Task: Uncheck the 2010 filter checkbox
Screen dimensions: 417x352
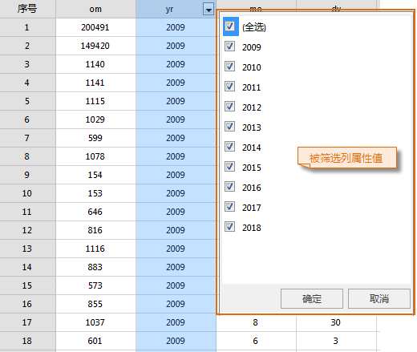Action: tap(230, 67)
